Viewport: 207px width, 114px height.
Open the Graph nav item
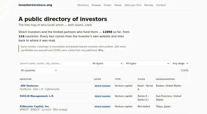pos(107,5)
